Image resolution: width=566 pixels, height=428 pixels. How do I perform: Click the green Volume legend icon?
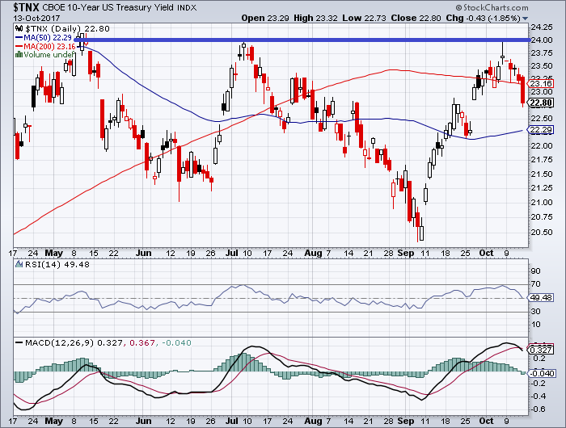pos(19,54)
